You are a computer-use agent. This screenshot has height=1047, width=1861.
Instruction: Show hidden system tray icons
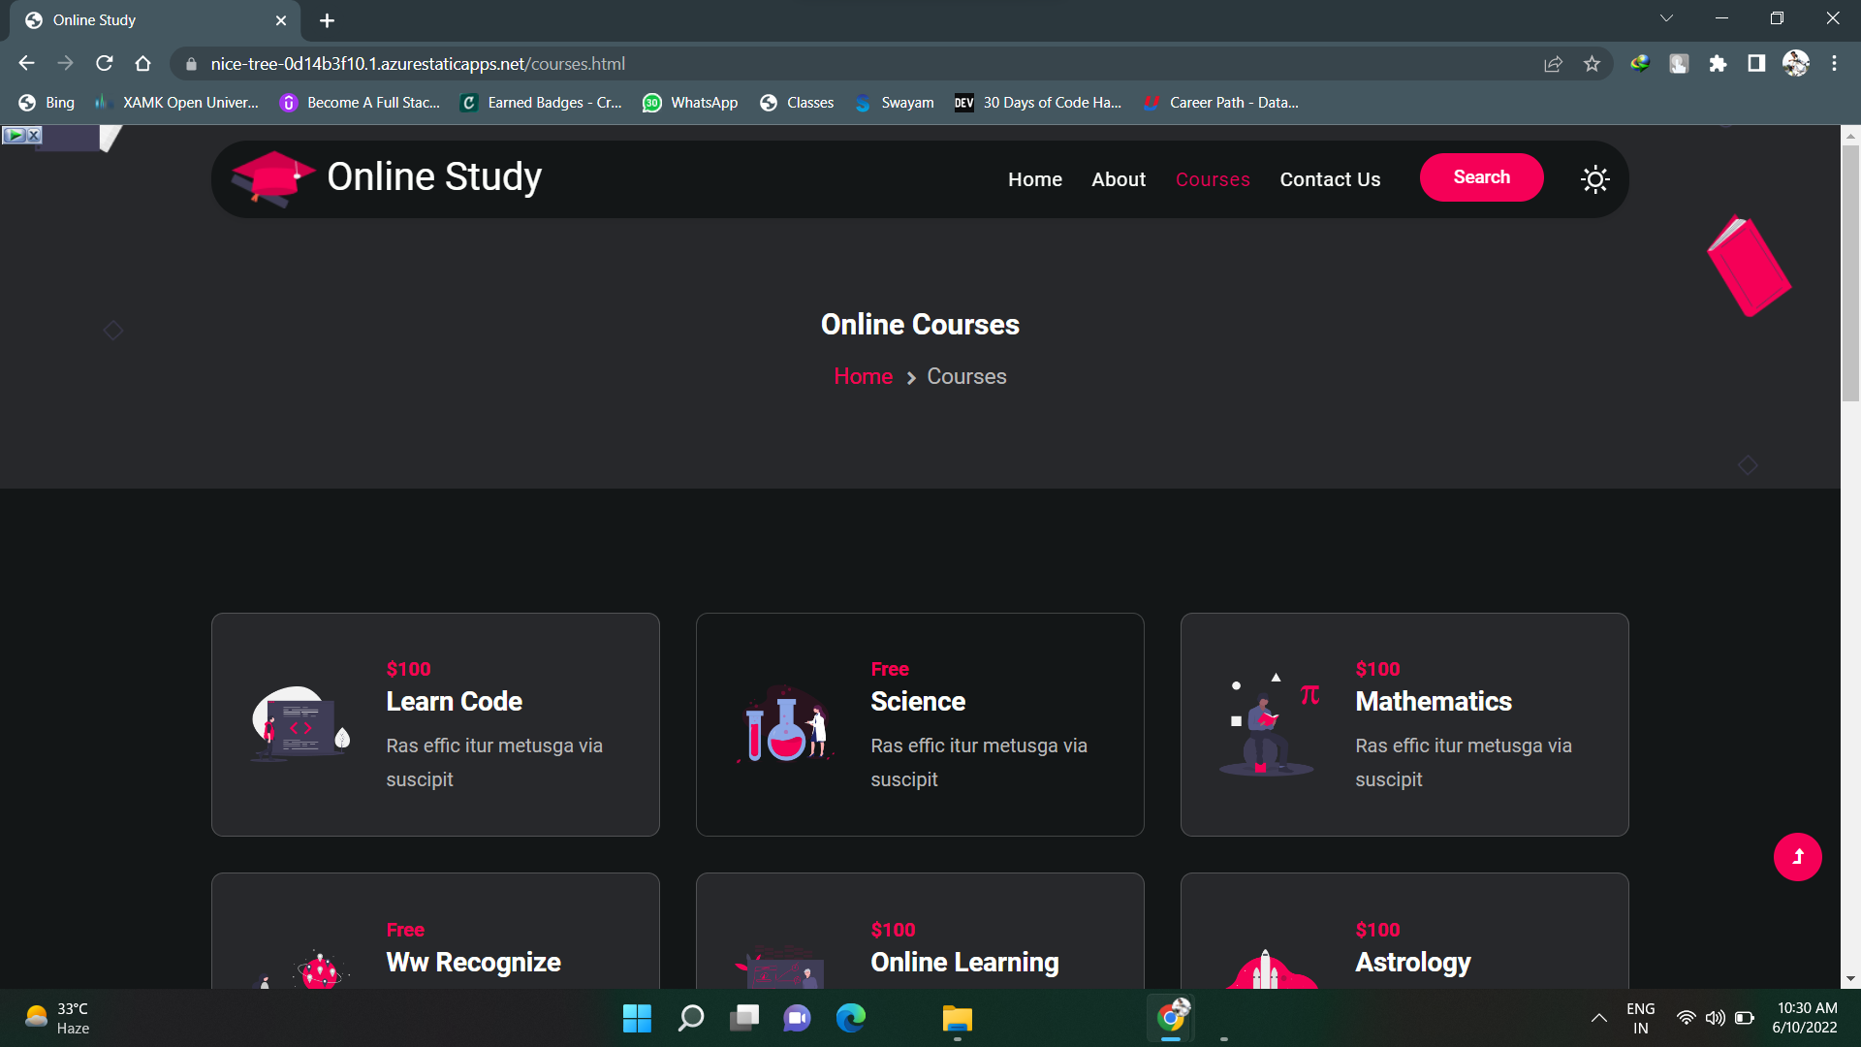1598,1018
